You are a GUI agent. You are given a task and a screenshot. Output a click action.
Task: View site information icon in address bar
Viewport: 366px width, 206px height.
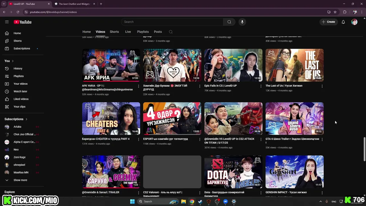tap(26, 12)
